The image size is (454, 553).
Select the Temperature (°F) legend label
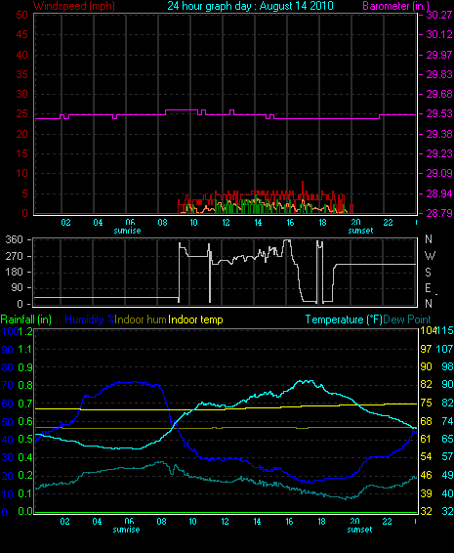(344, 319)
